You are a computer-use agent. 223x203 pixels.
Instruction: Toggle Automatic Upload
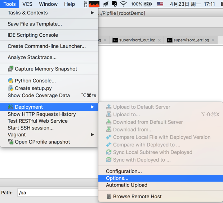(161, 185)
